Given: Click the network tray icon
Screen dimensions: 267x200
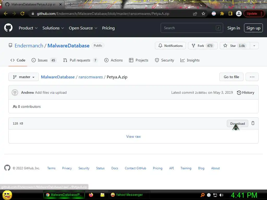Looking at the screenshot, I should (215, 195).
